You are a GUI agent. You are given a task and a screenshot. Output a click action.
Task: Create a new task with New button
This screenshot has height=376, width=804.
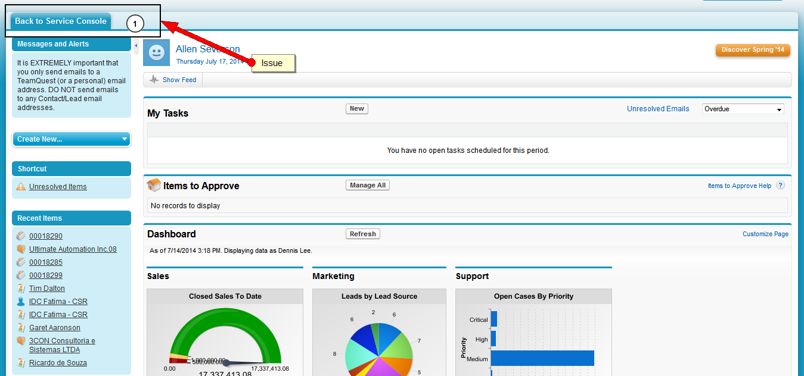tap(357, 109)
